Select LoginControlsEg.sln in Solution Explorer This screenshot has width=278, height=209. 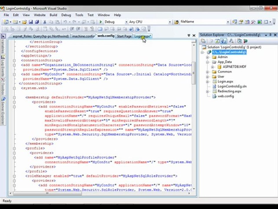pos(232,87)
